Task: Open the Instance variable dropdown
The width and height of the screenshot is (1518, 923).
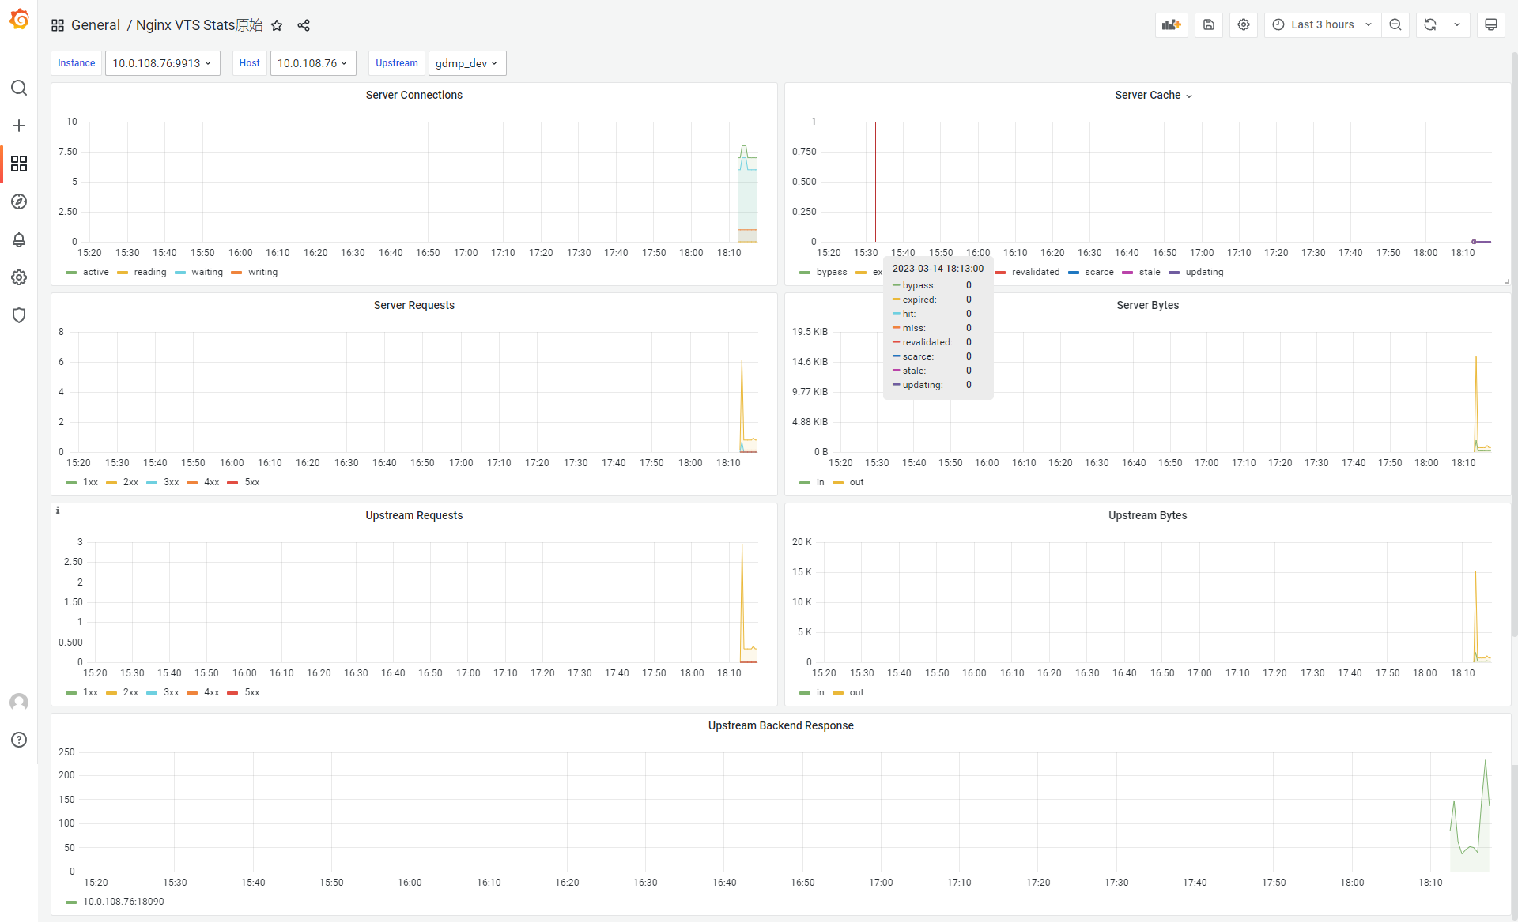Action: pos(162,63)
